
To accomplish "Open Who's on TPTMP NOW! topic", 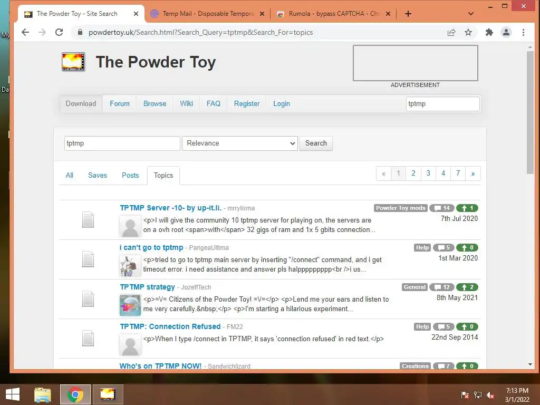I will click(x=160, y=366).
